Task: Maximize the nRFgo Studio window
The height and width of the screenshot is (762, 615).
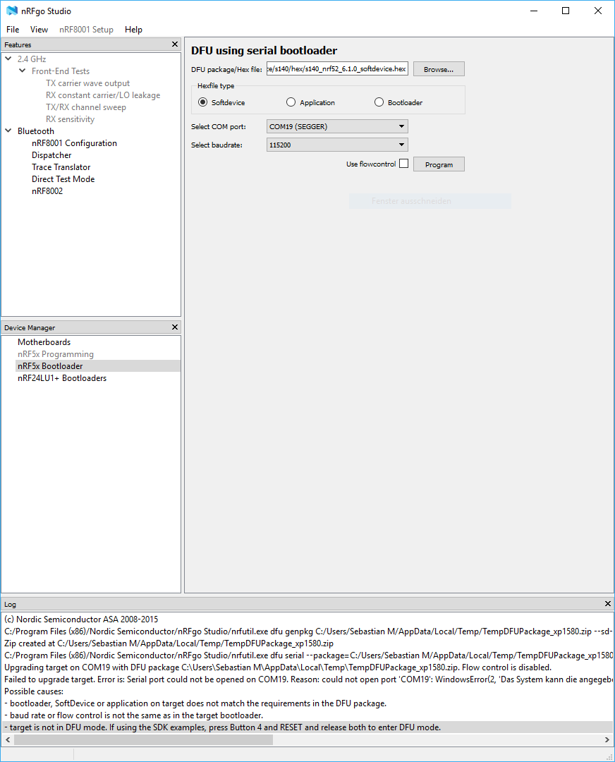Action: pyautogui.click(x=566, y=11)
